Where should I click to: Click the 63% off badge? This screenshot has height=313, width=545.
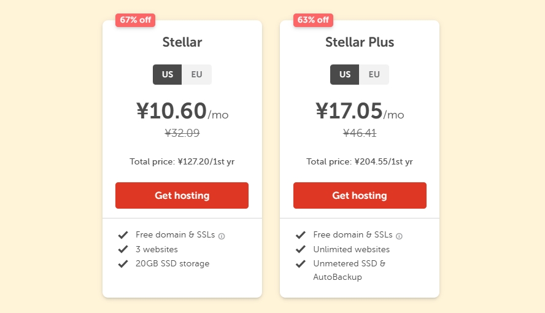click(313, 20)
